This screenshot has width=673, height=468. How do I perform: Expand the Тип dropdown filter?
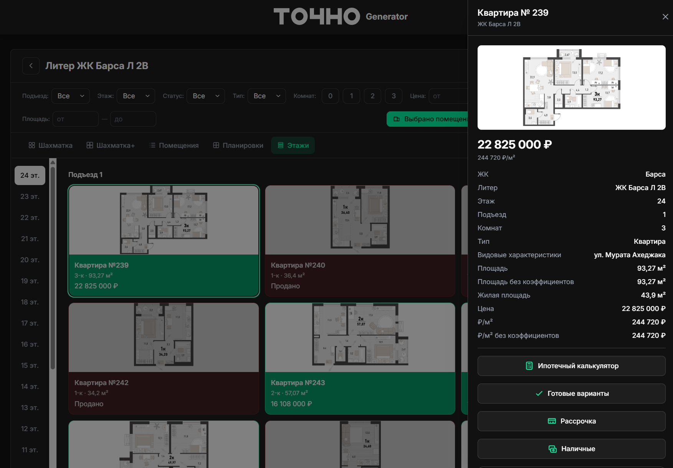pos(267,96)
